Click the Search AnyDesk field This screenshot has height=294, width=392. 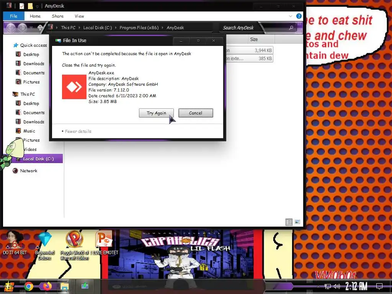(258, 28)
